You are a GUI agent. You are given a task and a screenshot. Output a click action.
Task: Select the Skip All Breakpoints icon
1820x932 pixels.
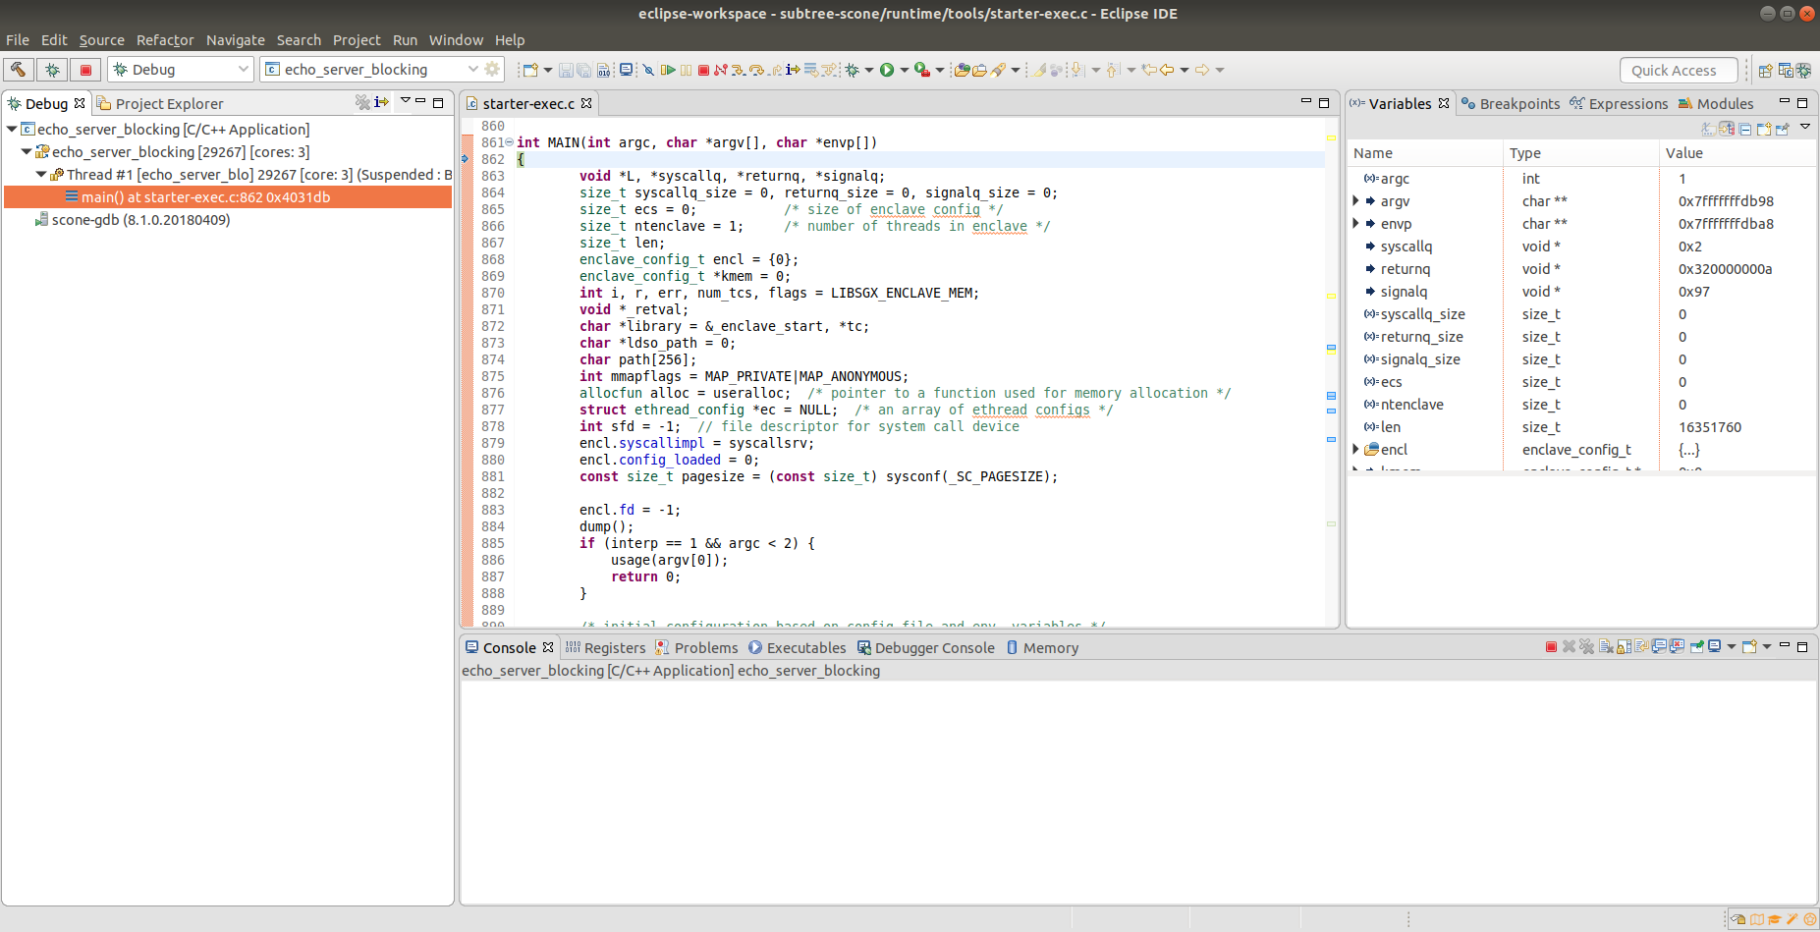tap(649, 69)
